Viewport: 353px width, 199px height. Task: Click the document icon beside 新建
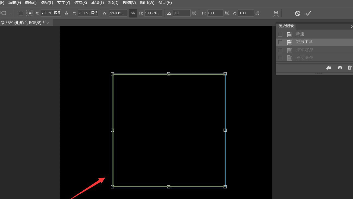290,34
